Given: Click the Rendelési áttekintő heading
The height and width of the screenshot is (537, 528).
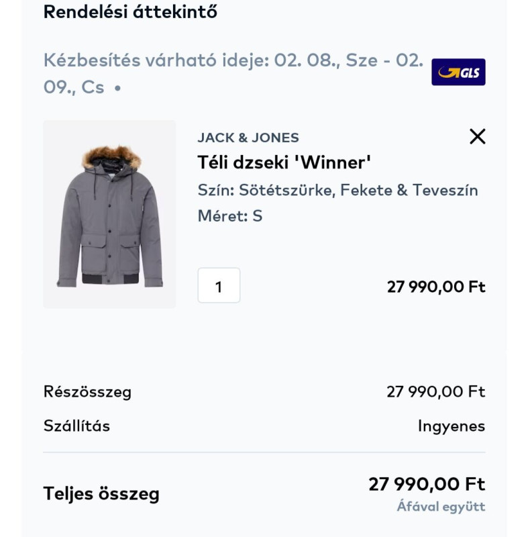Looking at the screenshot, I should point(130,12).
